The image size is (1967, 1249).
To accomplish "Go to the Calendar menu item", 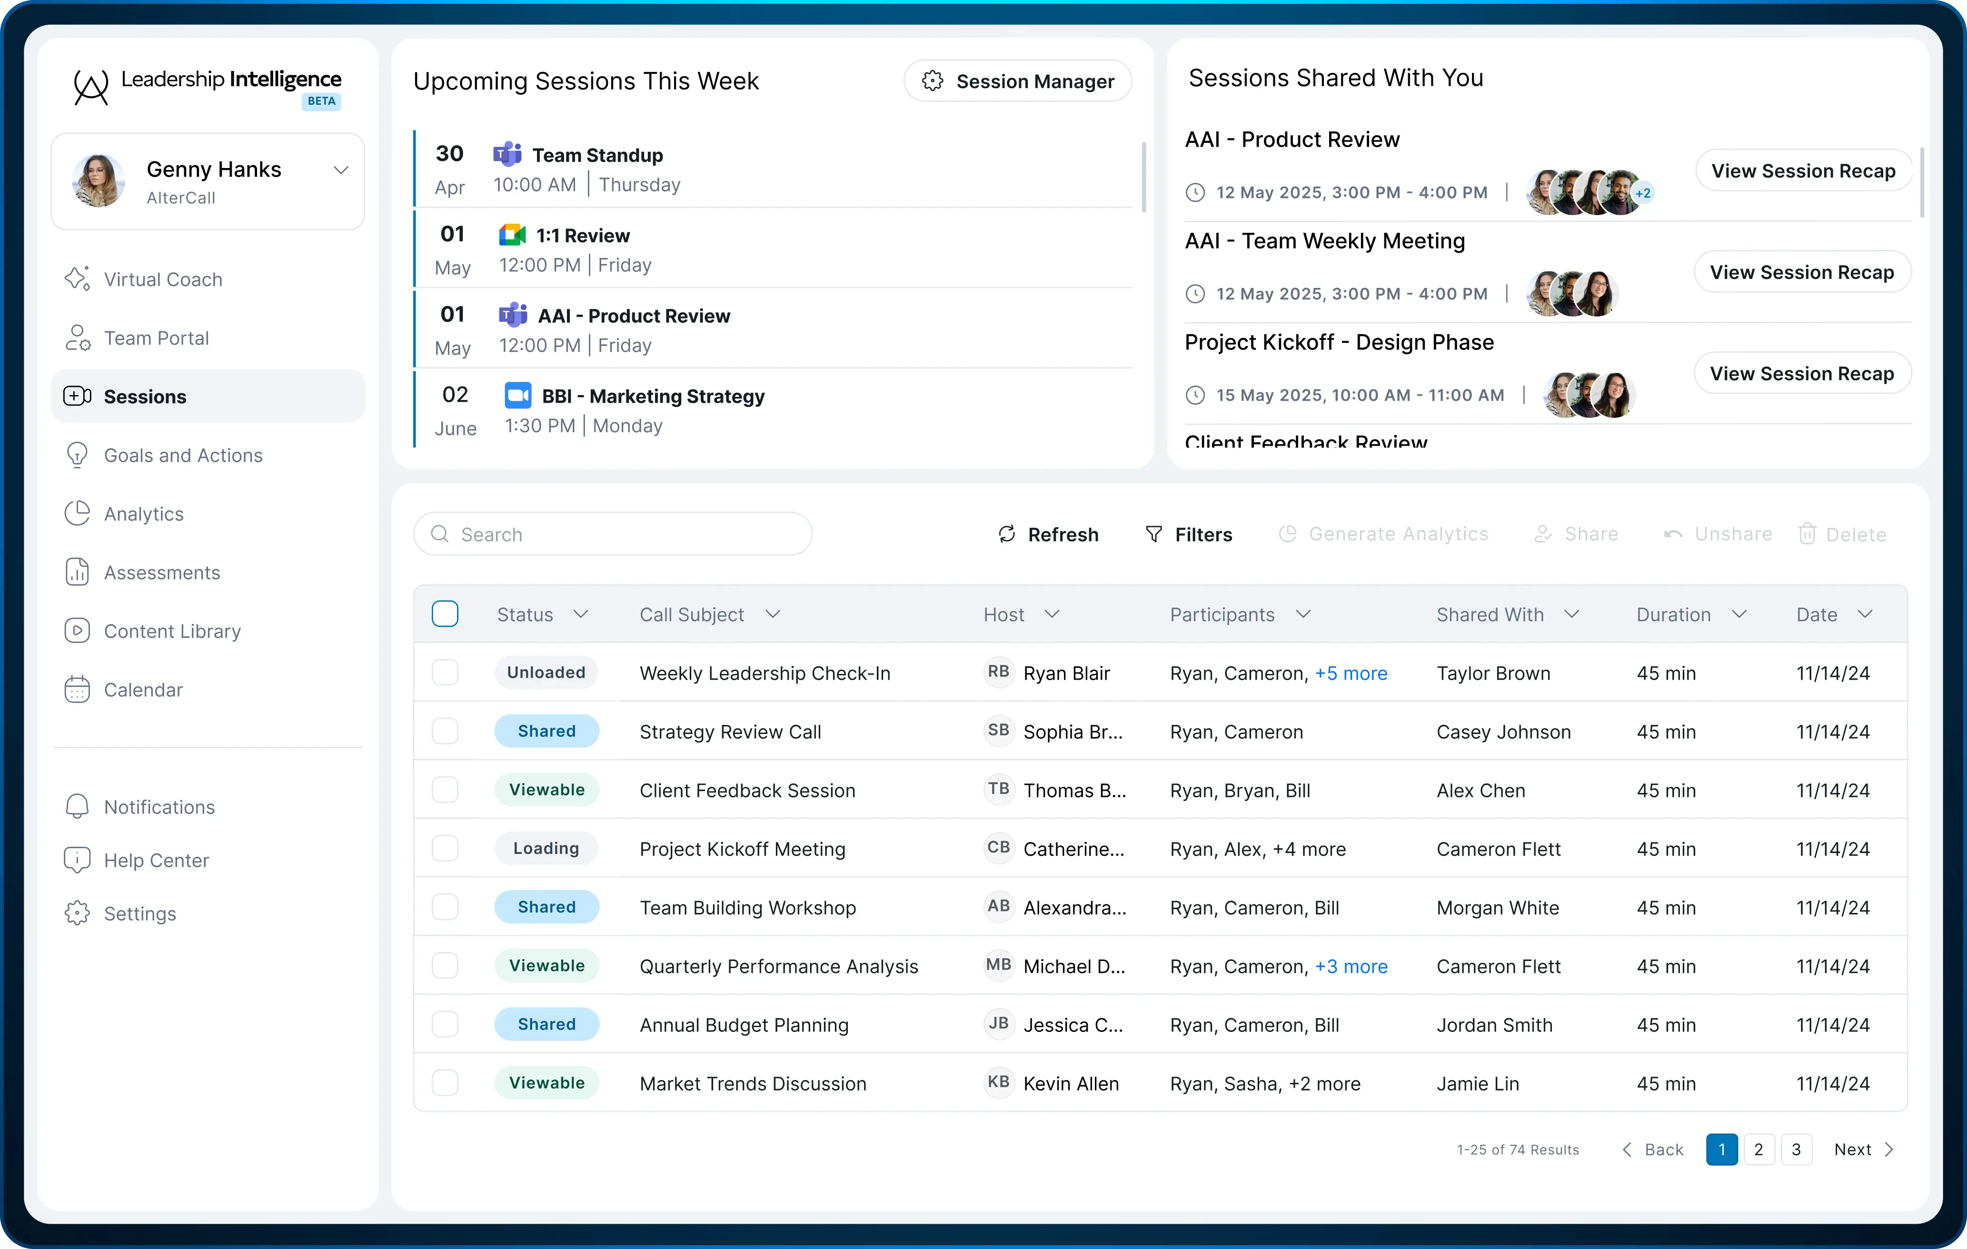I will (x=143, y=690).
